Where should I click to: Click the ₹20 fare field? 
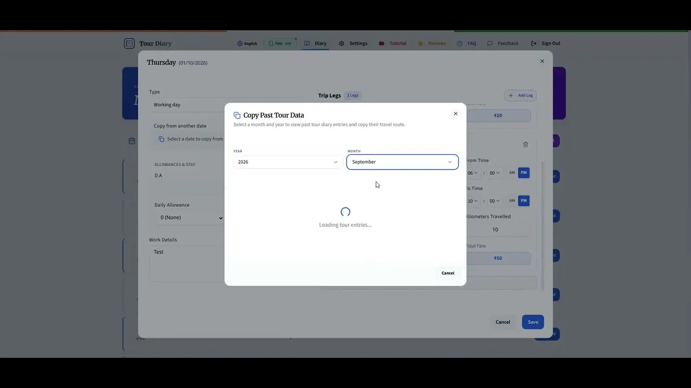point(498,115)
